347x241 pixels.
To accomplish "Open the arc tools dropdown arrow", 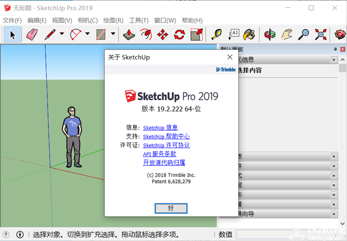I will 87,34.
